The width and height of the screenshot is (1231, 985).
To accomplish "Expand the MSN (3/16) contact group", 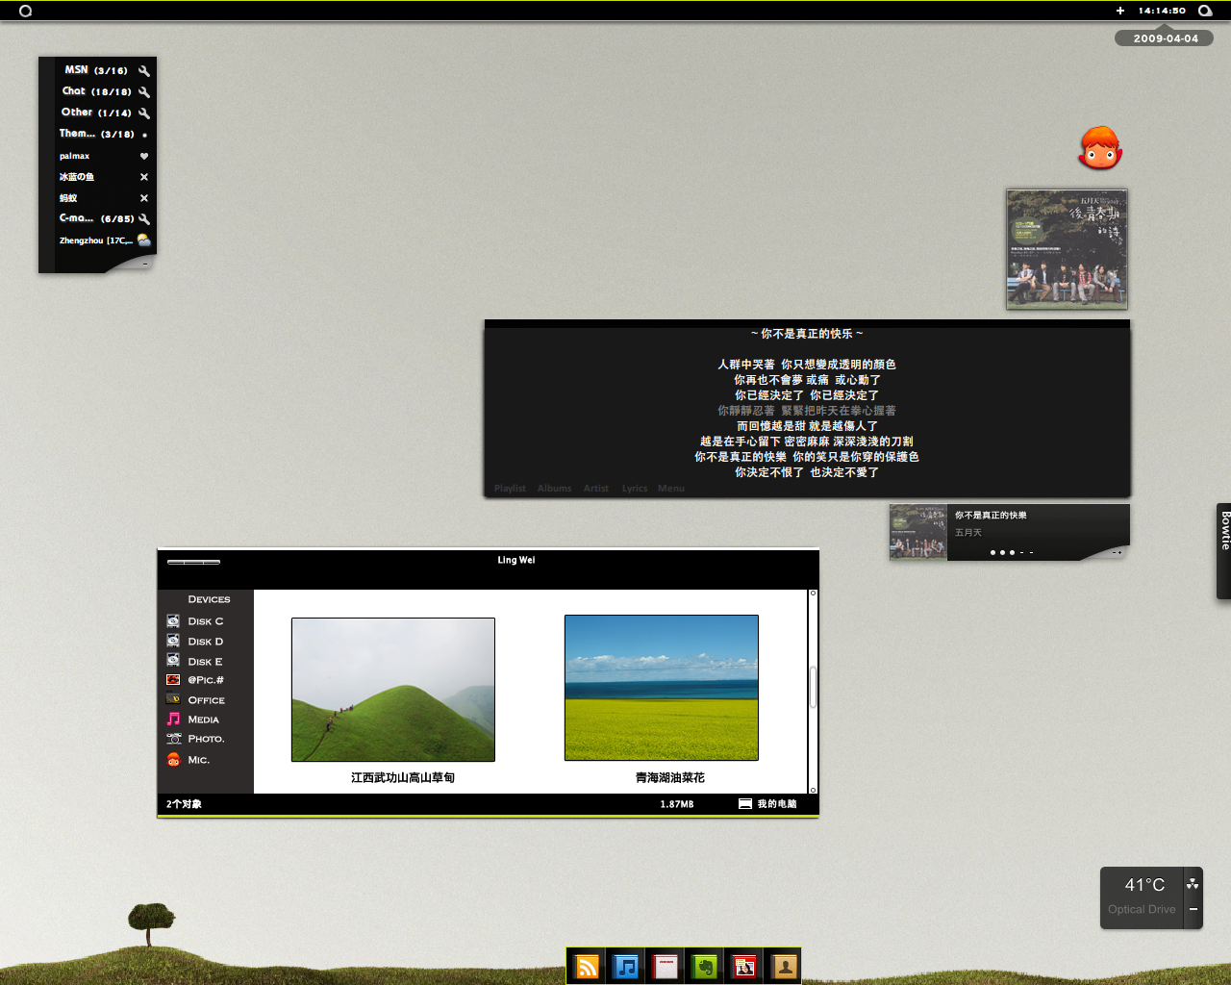I will (x=95, y=70).
